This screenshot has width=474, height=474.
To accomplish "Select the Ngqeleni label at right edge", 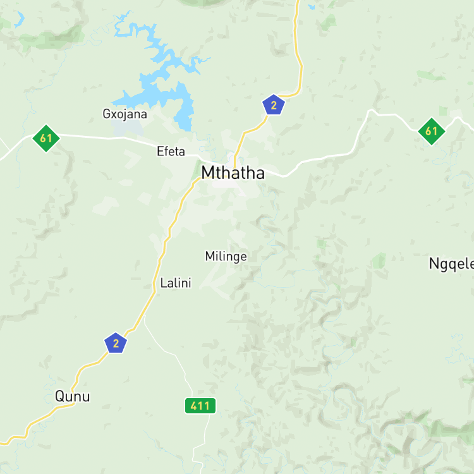I will click(451, 264).
